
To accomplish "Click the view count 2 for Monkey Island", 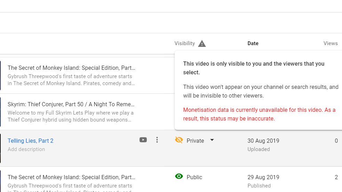I will click(x=336, y=177).
